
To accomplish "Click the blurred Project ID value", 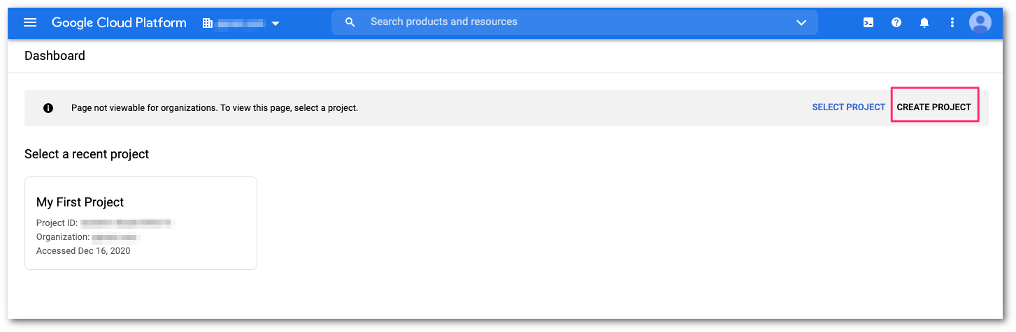I will click(x=127, y=223).
